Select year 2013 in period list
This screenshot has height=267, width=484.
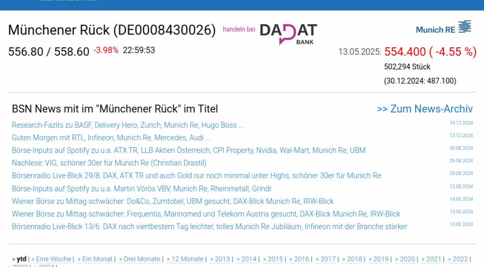[x=222, y=259]
